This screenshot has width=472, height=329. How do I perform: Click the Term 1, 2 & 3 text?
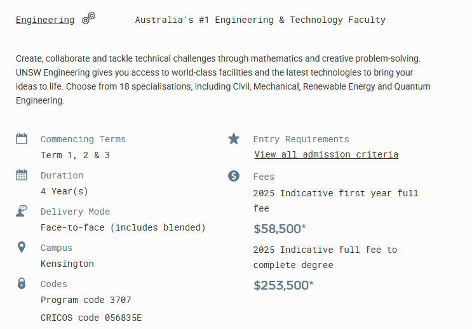(x=75, y=156)
